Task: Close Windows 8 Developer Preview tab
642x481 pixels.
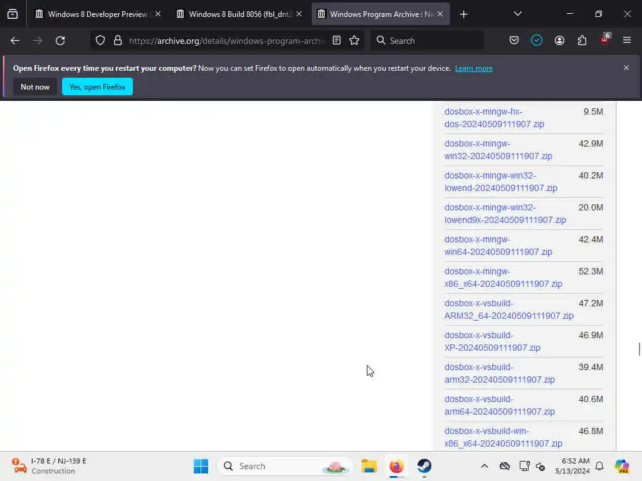Action: [158, 14]
